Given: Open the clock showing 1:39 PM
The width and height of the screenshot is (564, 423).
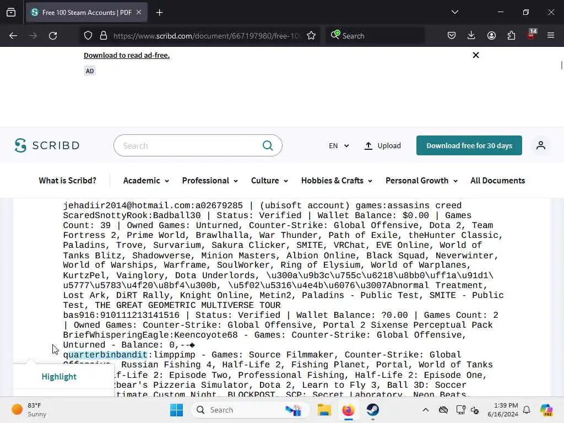Looking at the screenshot, I should [502, 410].
